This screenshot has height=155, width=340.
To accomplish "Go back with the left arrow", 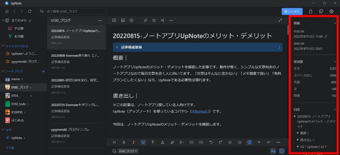I will pyautogui.click(x=14, y=11).
